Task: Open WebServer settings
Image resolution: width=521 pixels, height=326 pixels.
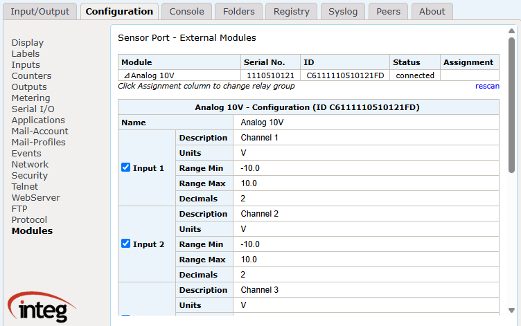Action: [x=36, y=197]
